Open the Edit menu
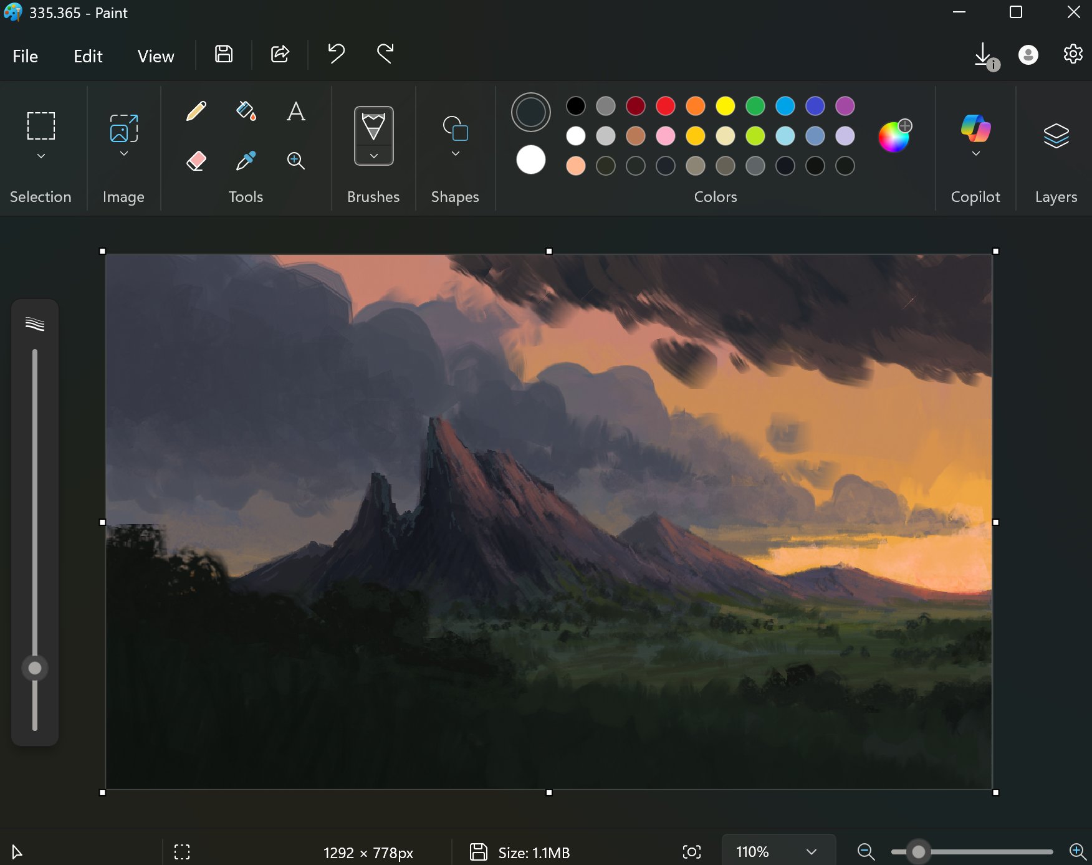Screen dimensions: 1092x865 point(88,56)
